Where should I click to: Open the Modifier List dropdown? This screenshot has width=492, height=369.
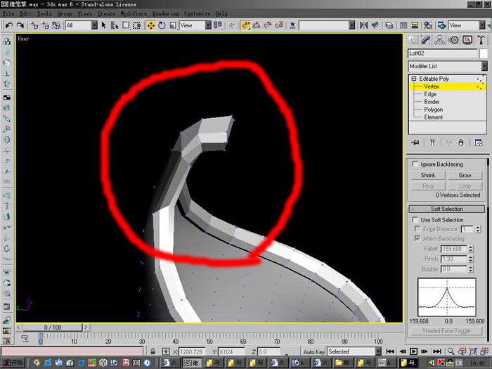coord(448,66)
